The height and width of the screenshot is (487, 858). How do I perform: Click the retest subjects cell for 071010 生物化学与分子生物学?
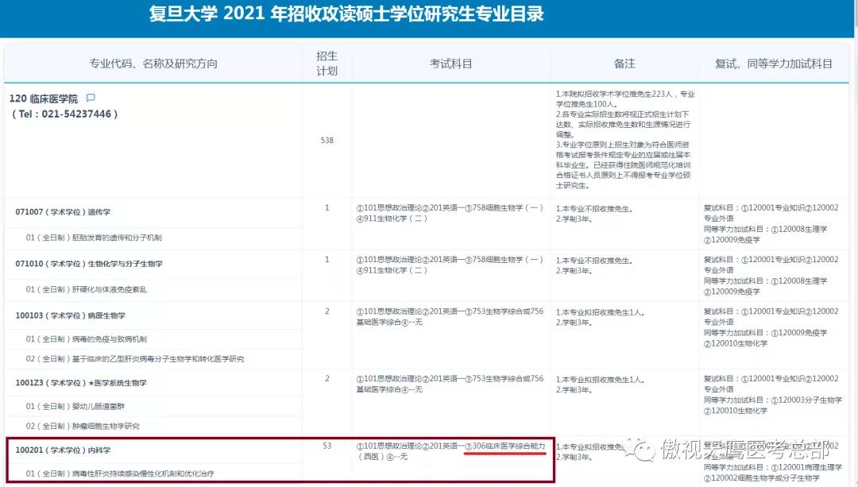(771, 275)
